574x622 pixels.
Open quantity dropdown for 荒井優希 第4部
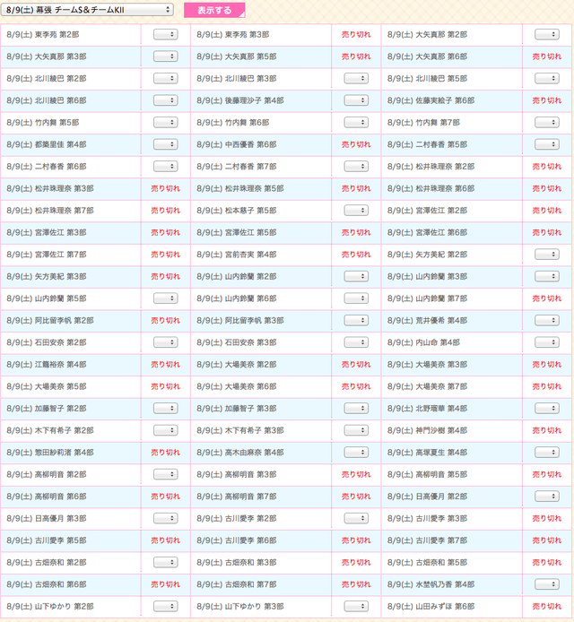coord(546,321)
